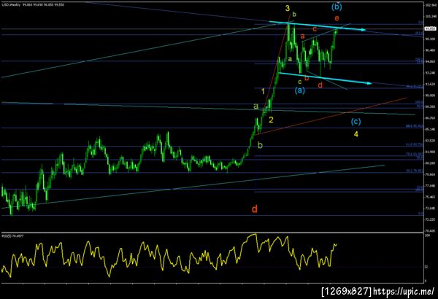Select the blue "(b)" wave label

[x=337, y=7]
